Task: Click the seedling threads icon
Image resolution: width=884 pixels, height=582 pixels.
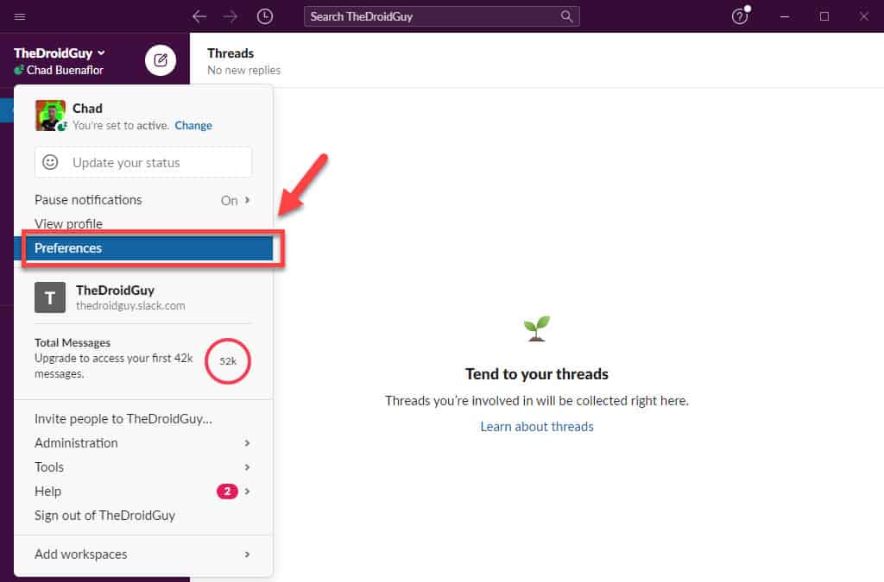Action: click(x=537, y=329)
